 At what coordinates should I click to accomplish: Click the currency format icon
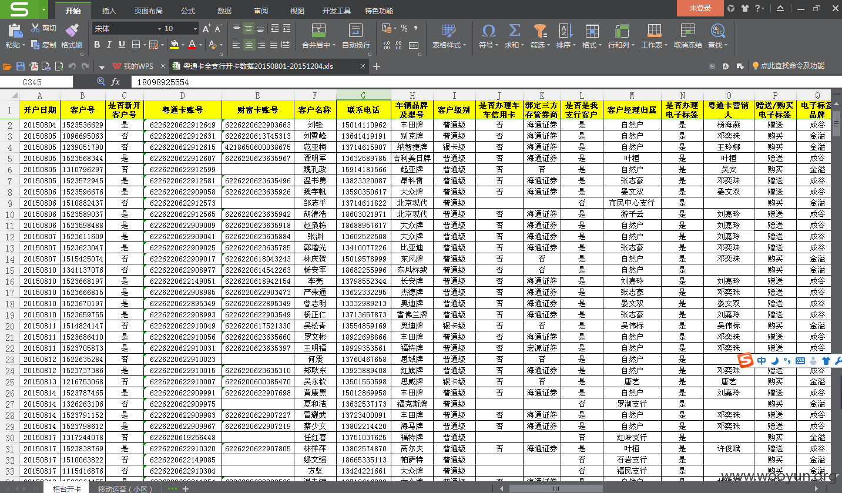tap(386, 29)
